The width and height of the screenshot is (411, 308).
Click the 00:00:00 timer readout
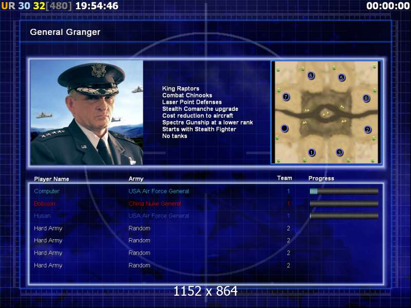[388, 6]
